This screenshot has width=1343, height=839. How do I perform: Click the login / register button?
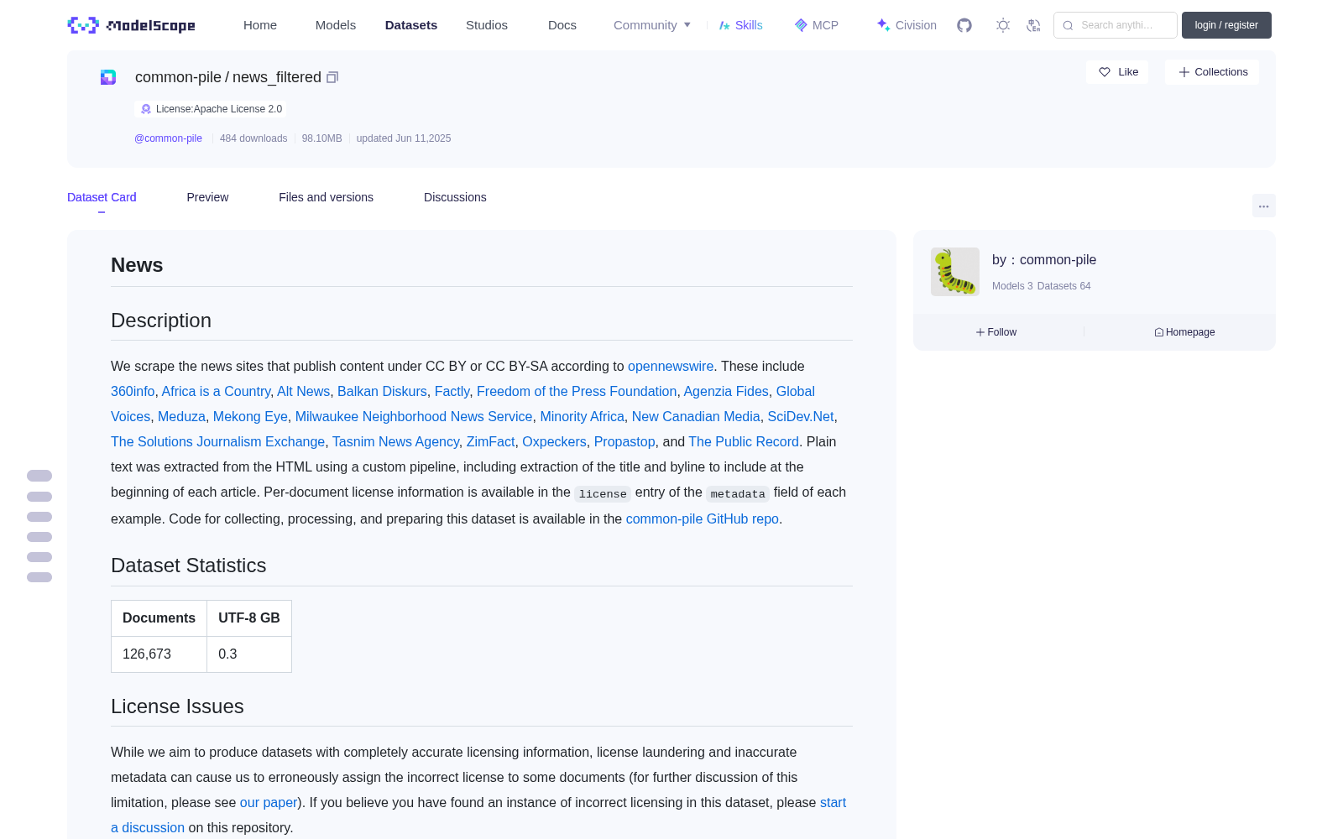(1226, 25)
